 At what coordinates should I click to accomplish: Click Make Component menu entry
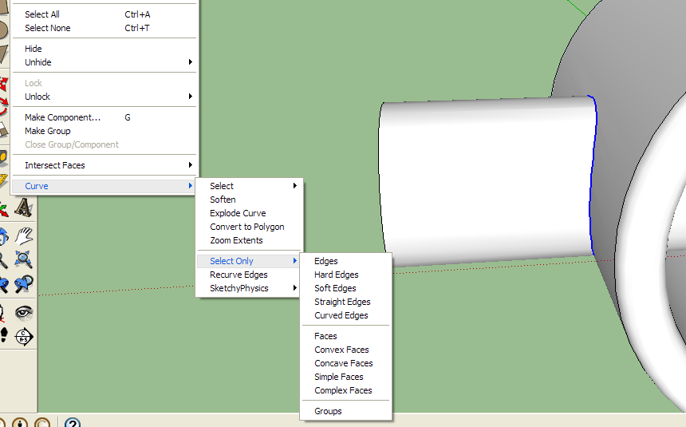click(x=62, y=117)
